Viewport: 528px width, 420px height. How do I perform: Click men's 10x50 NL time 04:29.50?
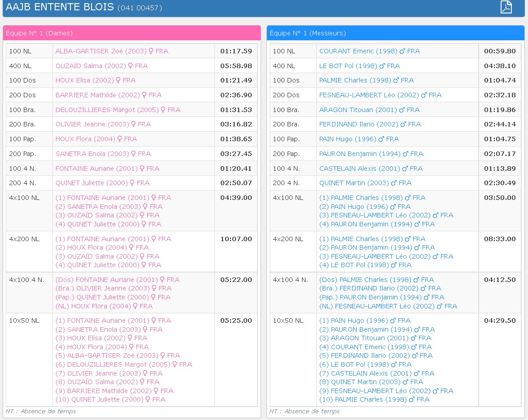(x=500, y=321)
